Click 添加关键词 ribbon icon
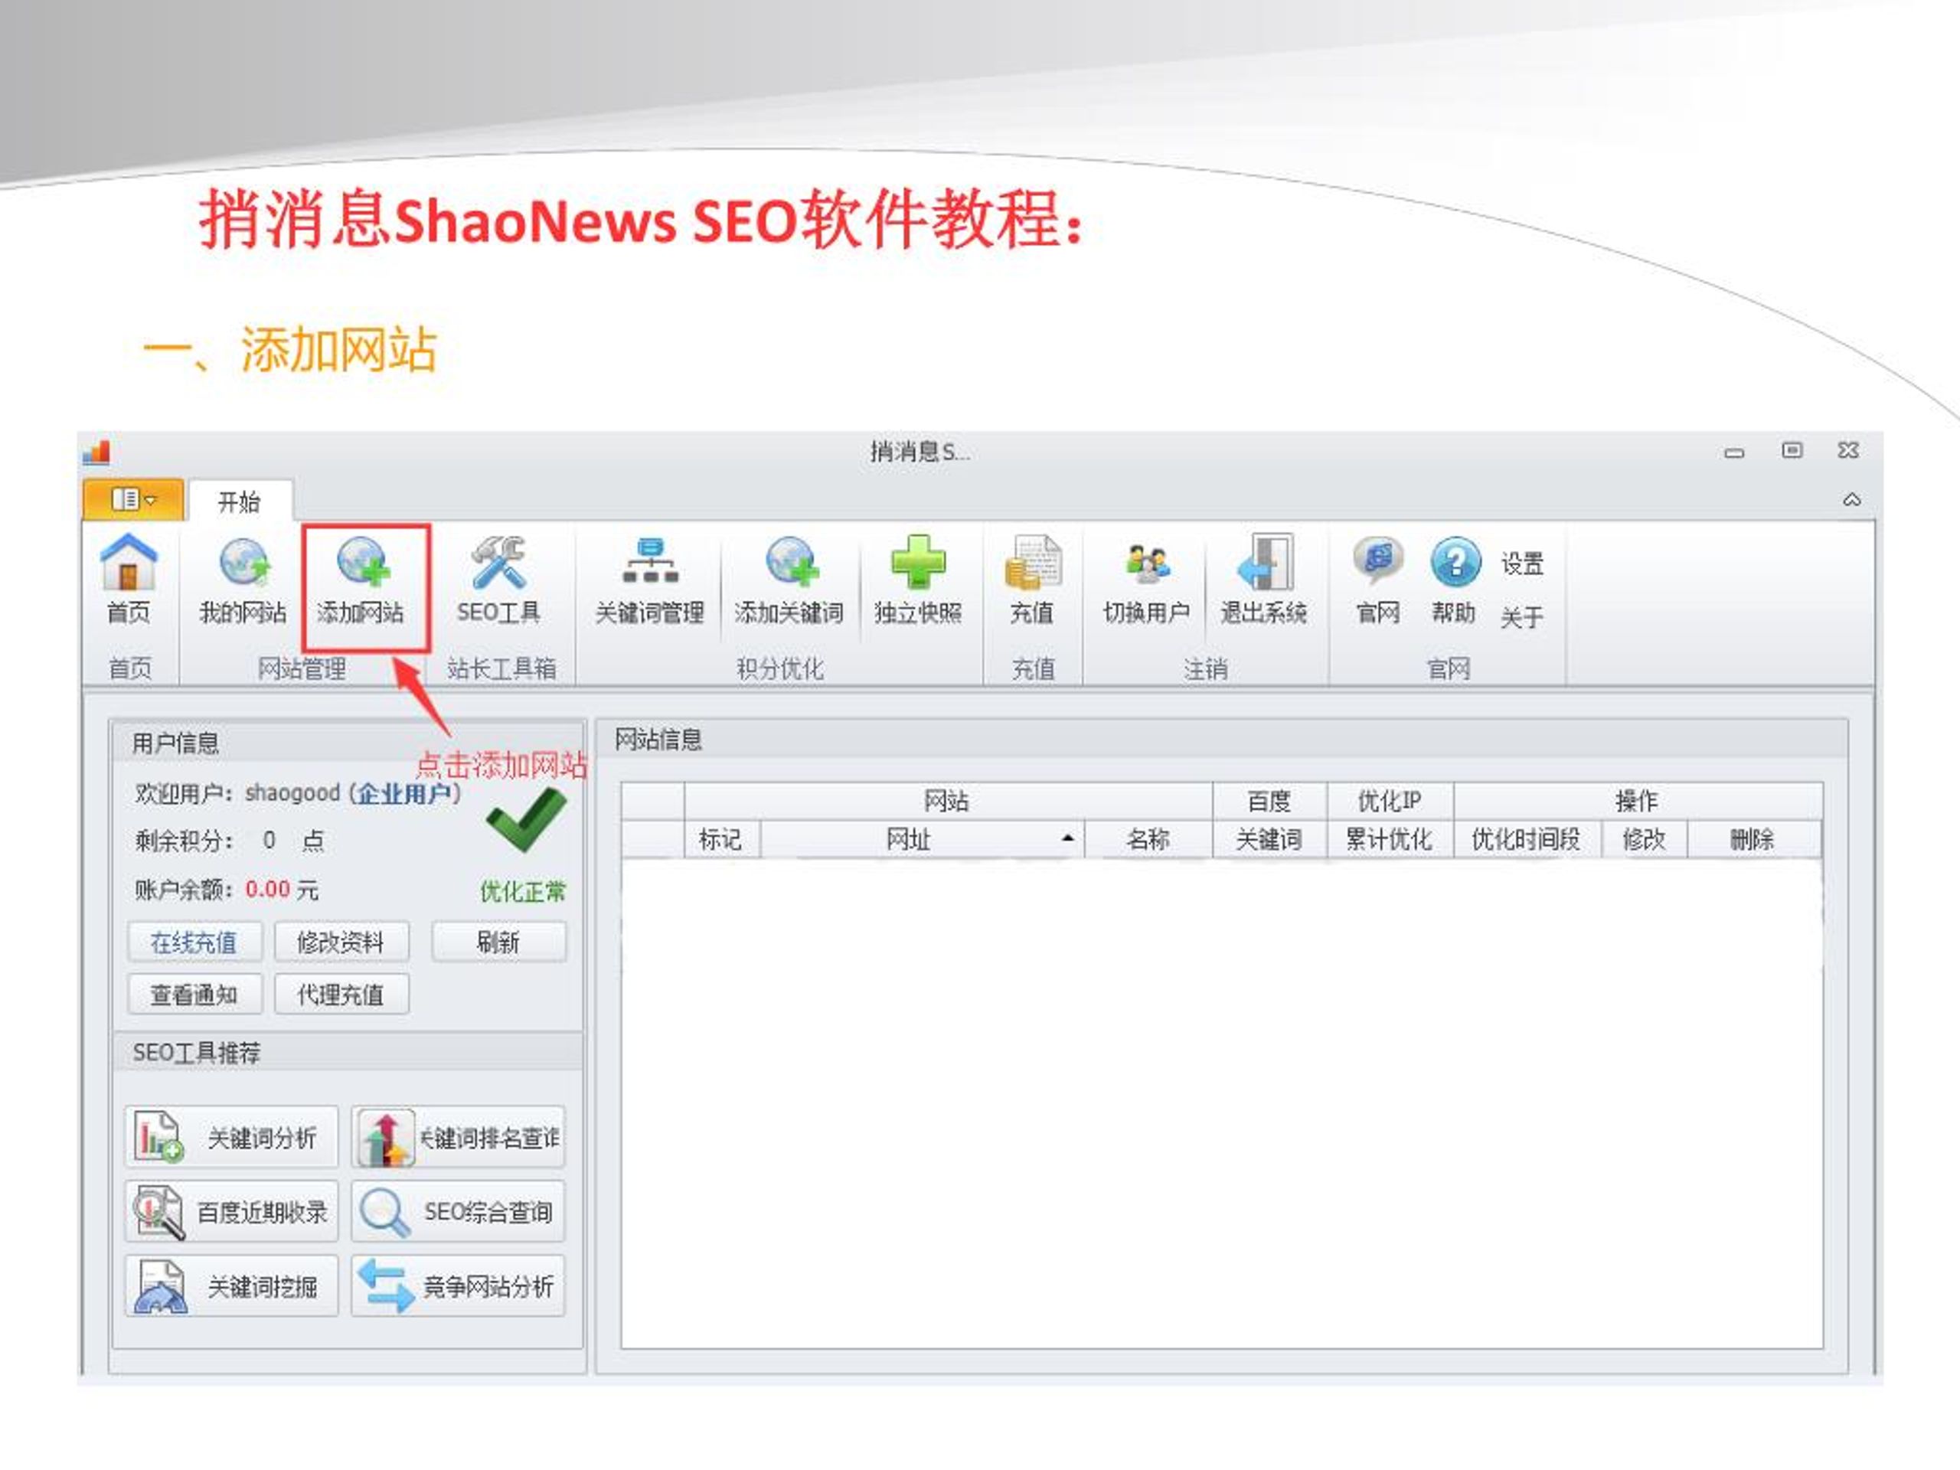This screenshot has height=1470, width=1960. 789,579
